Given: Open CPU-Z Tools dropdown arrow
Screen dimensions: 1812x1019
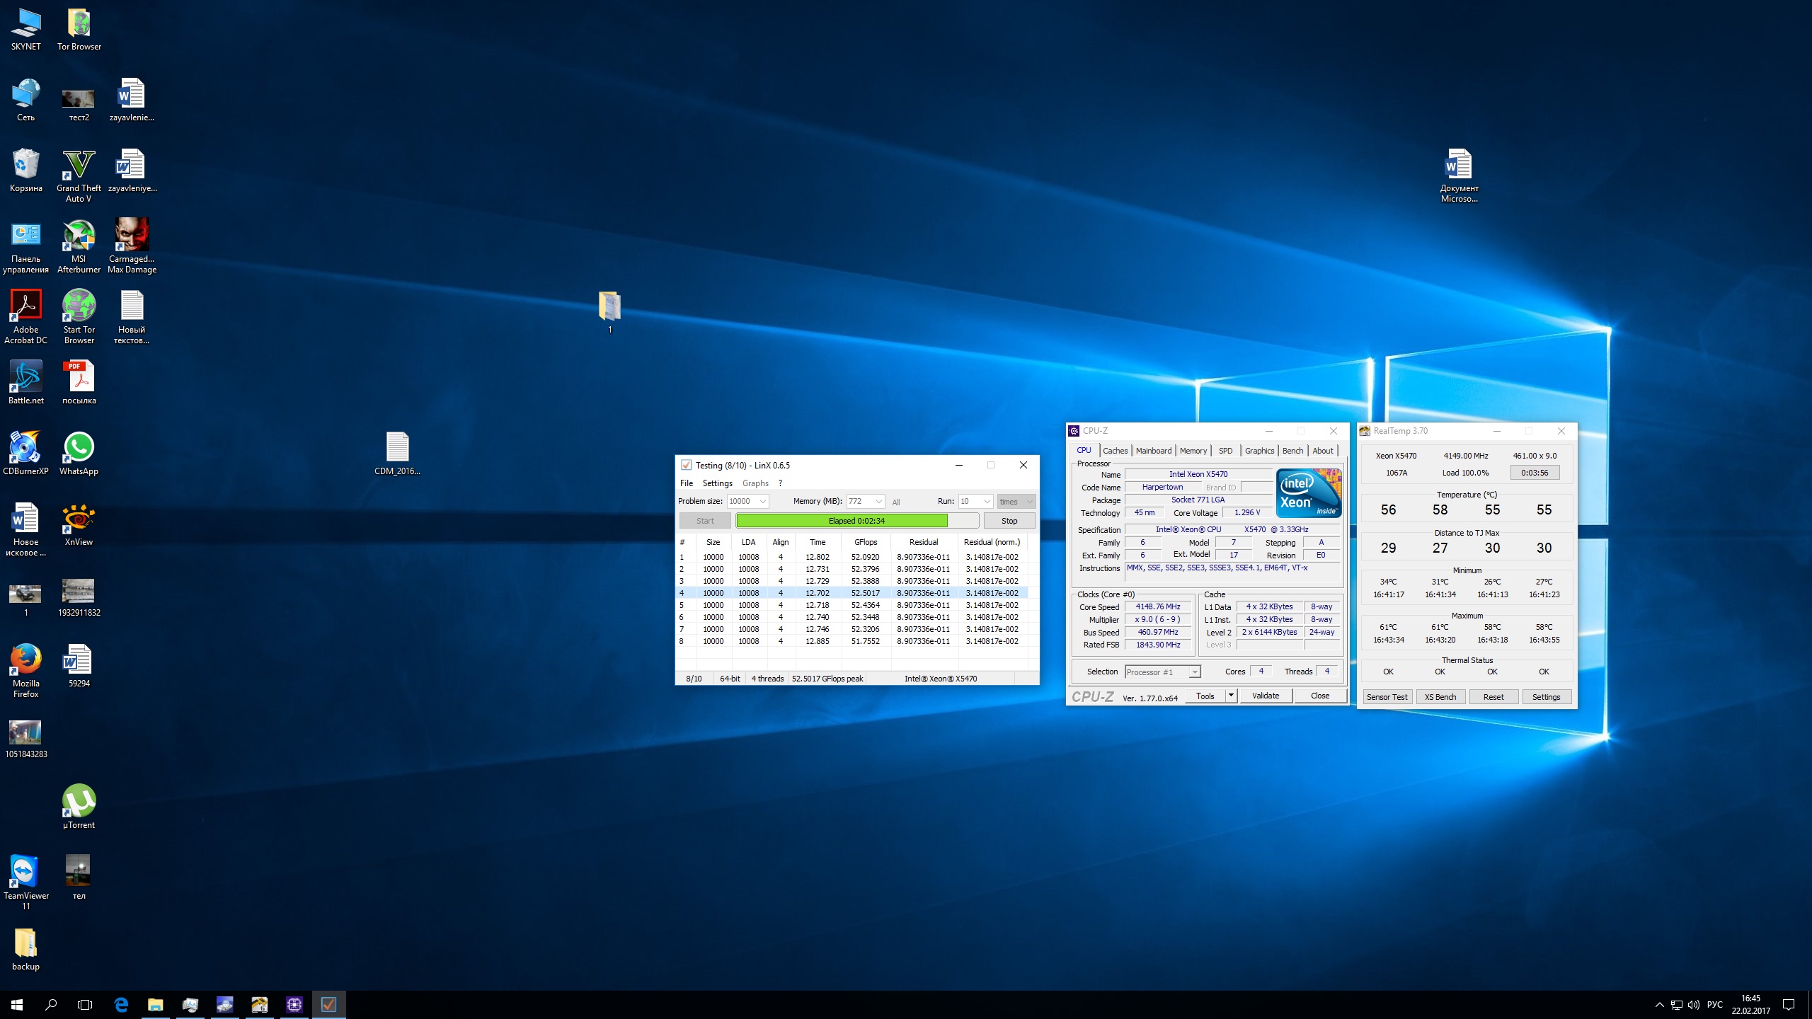Looking at the screenshot, I should click(x=1231, y=696).
